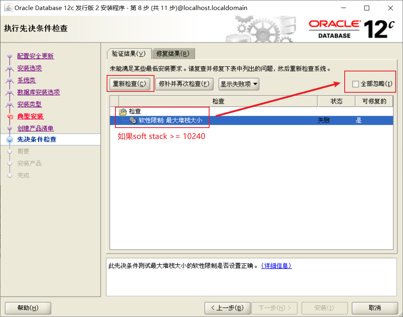Click the 完成 step label
Screen dimensions: 403x317
[x=23, y=175]
